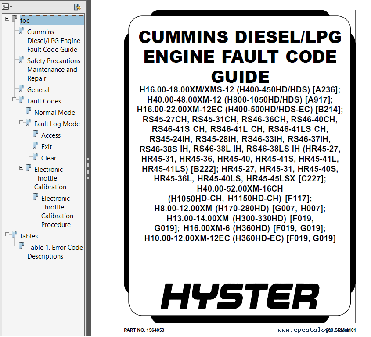This screenshot has height=337, width=371.
Task: Click the bookmark icon beside General
Action: 22,89
